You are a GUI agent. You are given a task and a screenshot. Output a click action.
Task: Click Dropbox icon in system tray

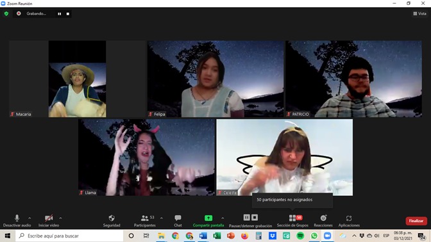(x=362, y=236)
